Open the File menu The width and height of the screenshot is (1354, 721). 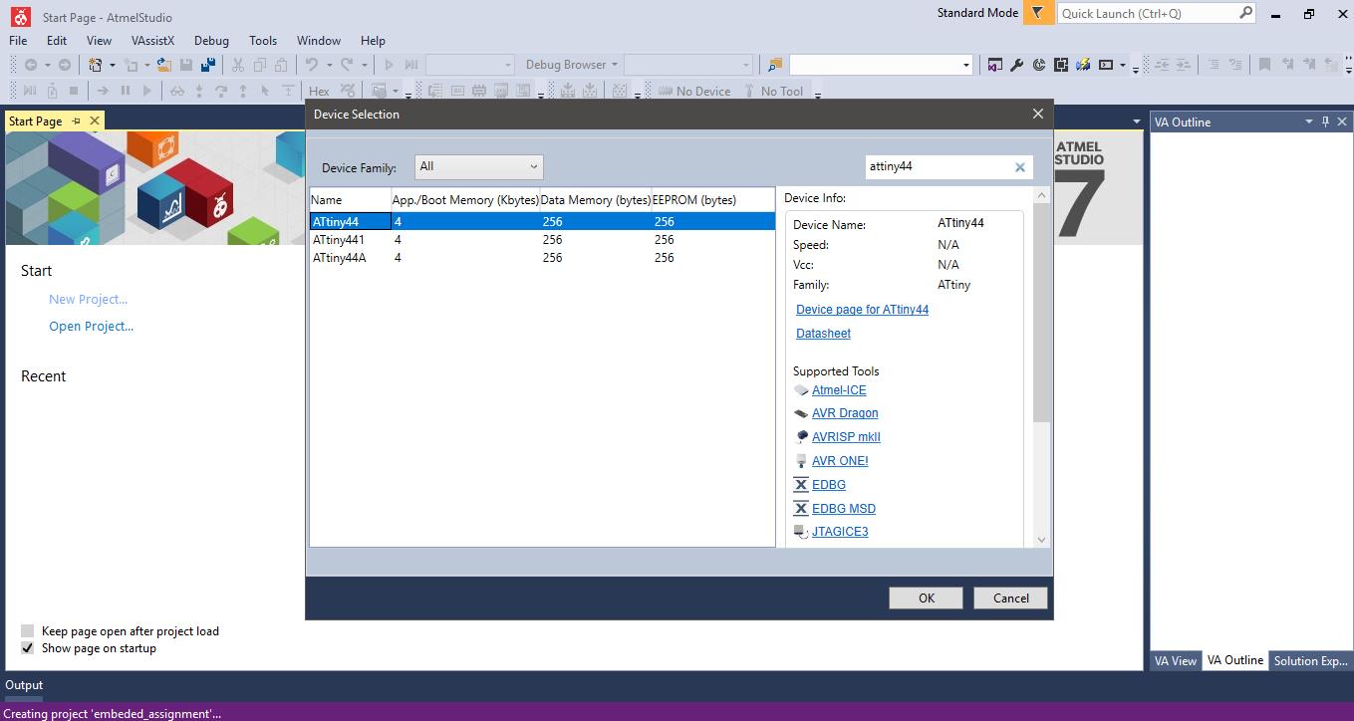point(18,41)
